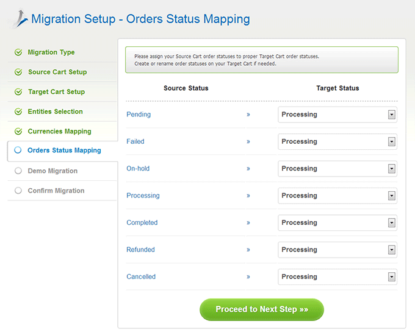Viewport: 415px width, 335px height.
Task: Click Proceed to Next Step button
Action: [262, 309]
